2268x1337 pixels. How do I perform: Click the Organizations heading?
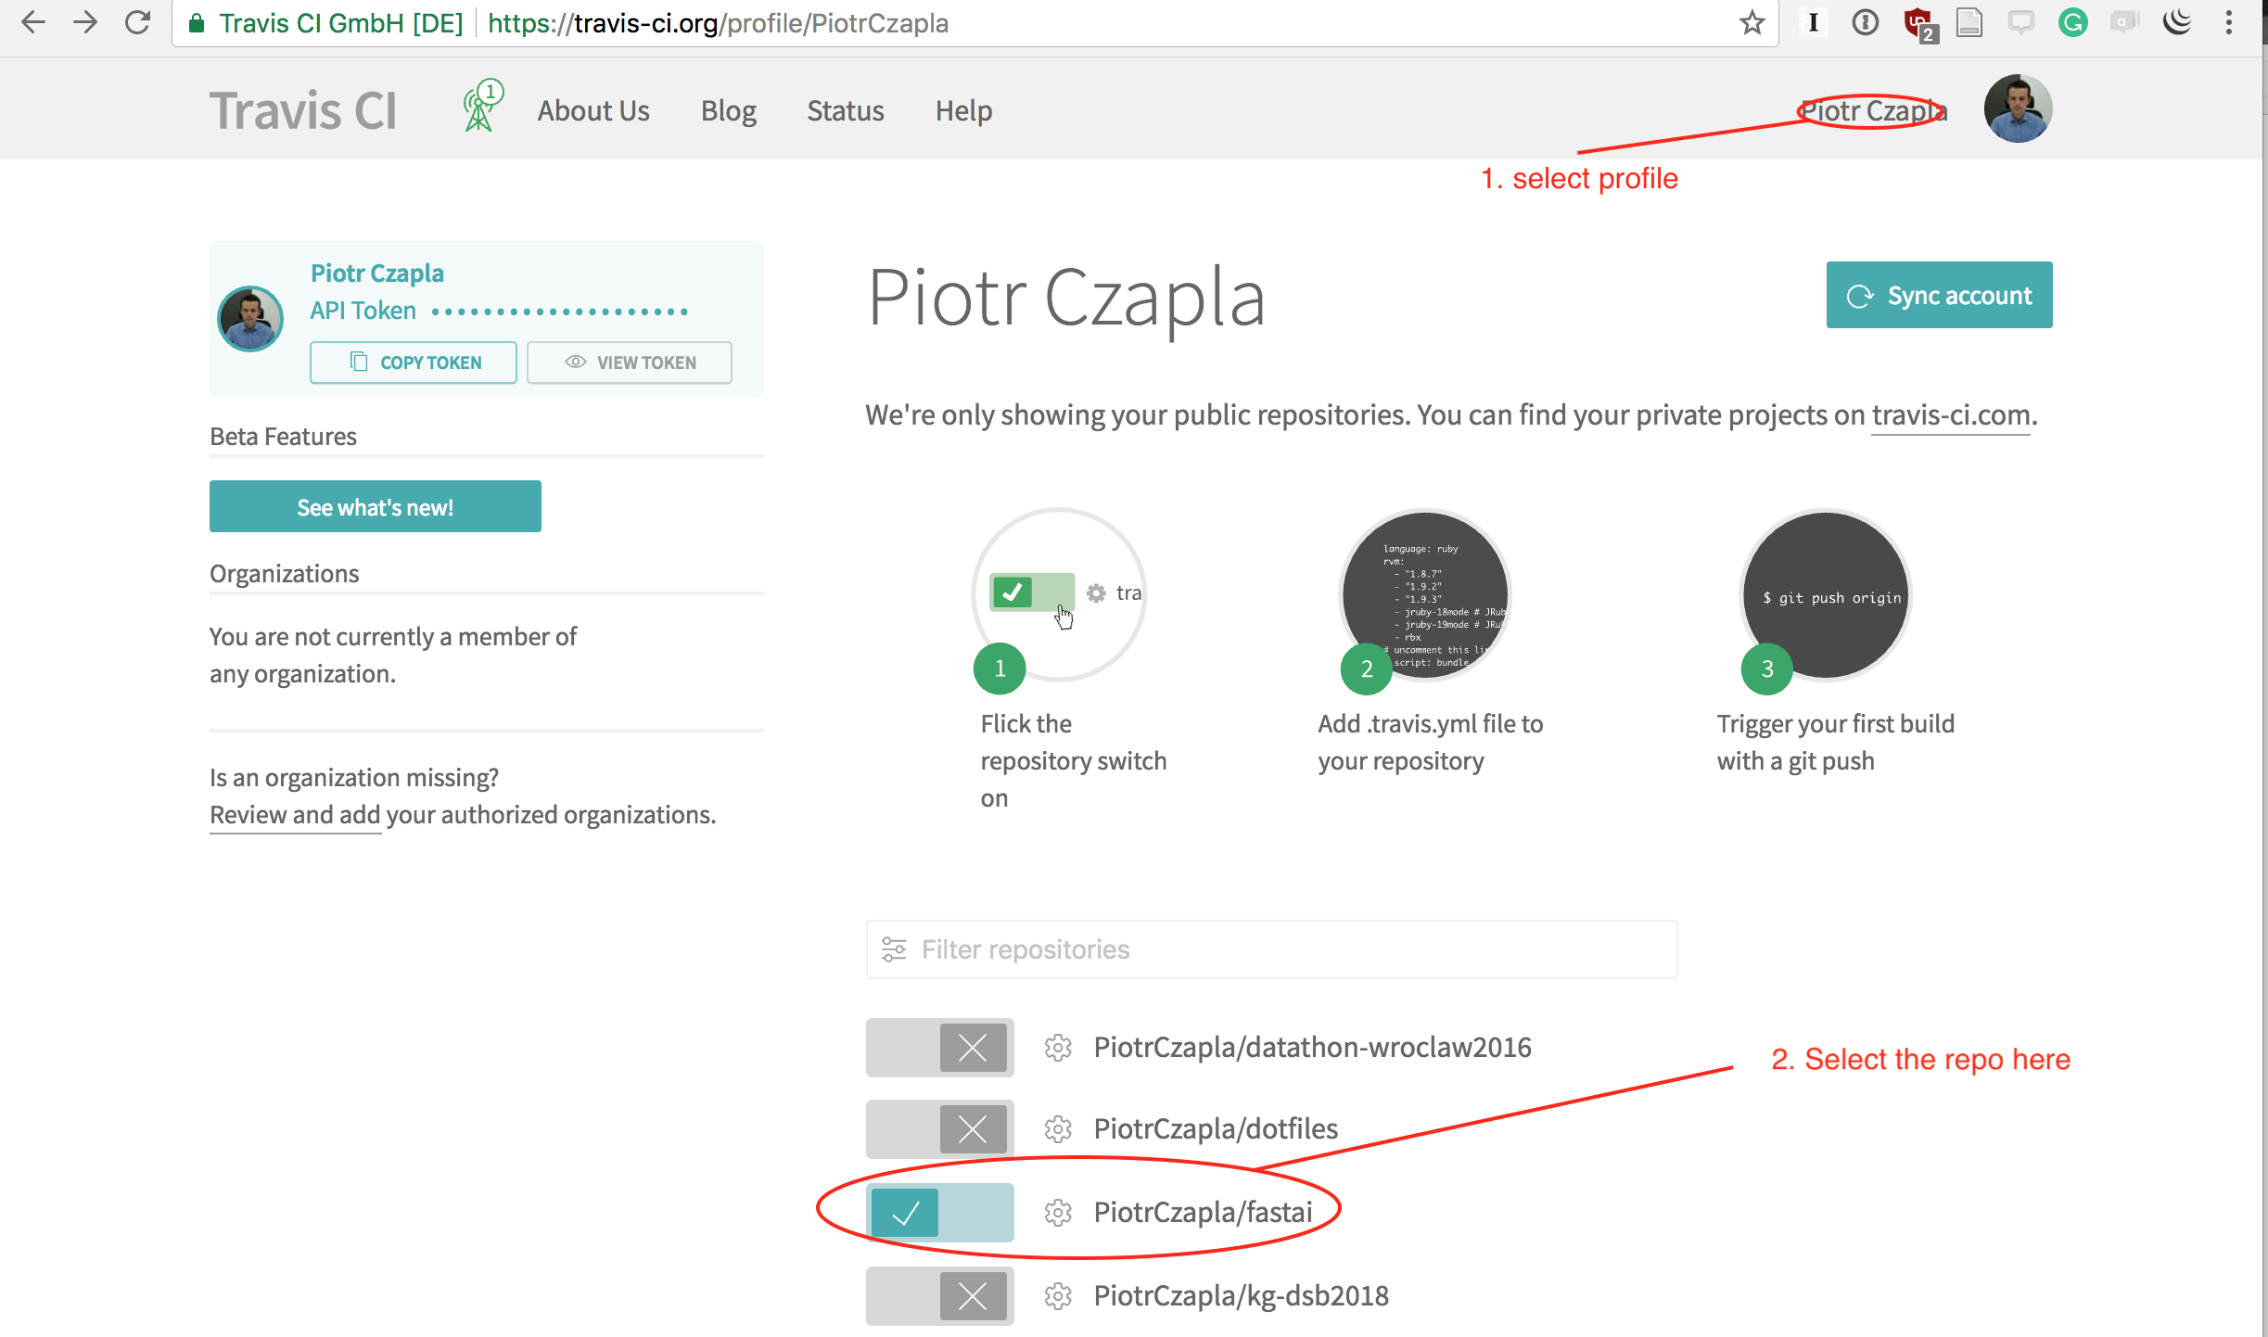point(284,573)
